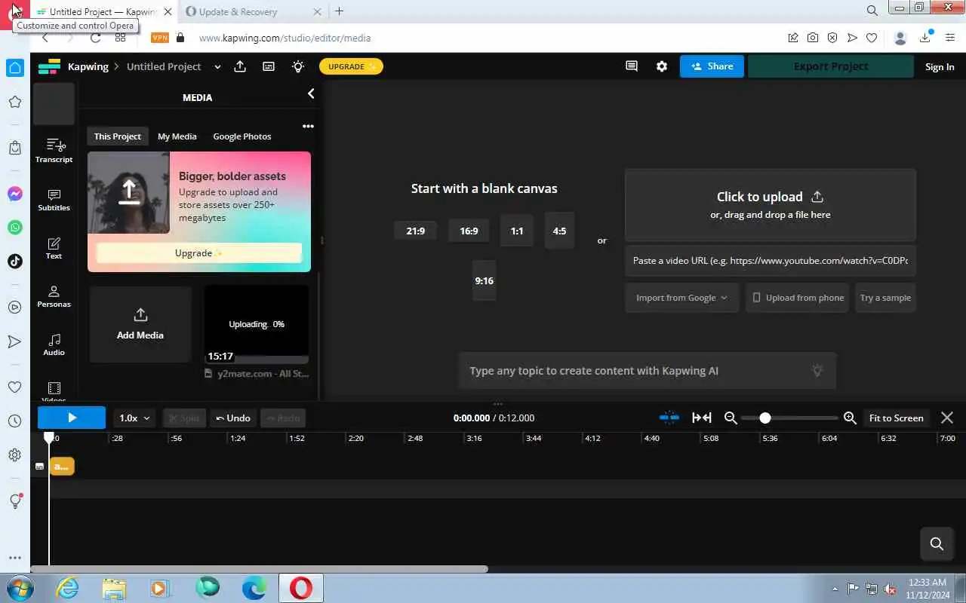Screen dimensions: 966x603
Task: Click the Paste a video URL field
Action: (771, 260)
